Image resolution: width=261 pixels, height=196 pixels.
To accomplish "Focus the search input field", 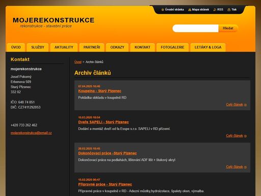I will [x=195, y=28].
